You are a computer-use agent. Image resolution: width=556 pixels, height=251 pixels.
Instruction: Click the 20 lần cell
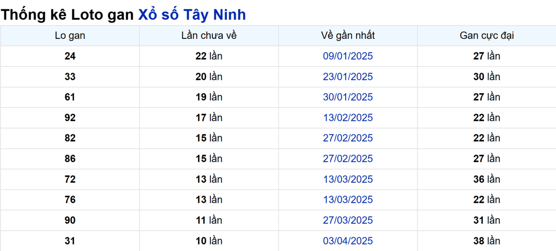point(209,76)
